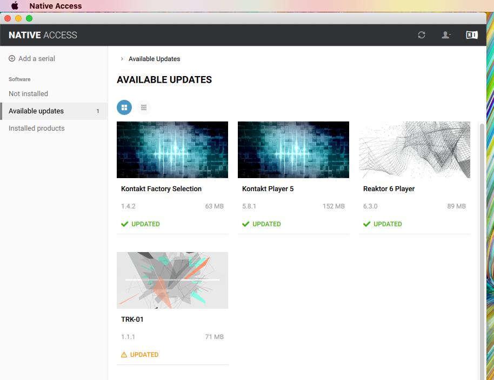Viewport: 494px width, 380px height.
Task: Click the Apple menu icon
Action: [15, 5]
